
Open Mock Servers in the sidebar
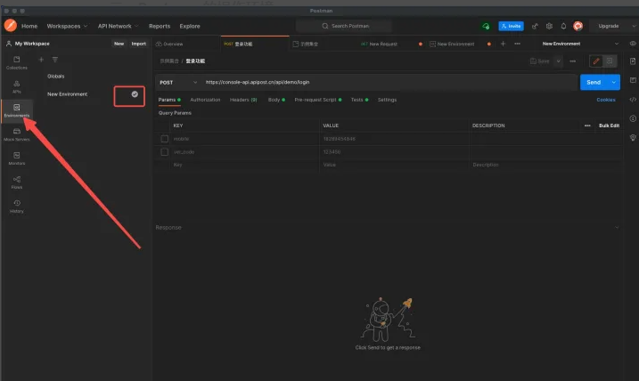[x=17, y=134]
